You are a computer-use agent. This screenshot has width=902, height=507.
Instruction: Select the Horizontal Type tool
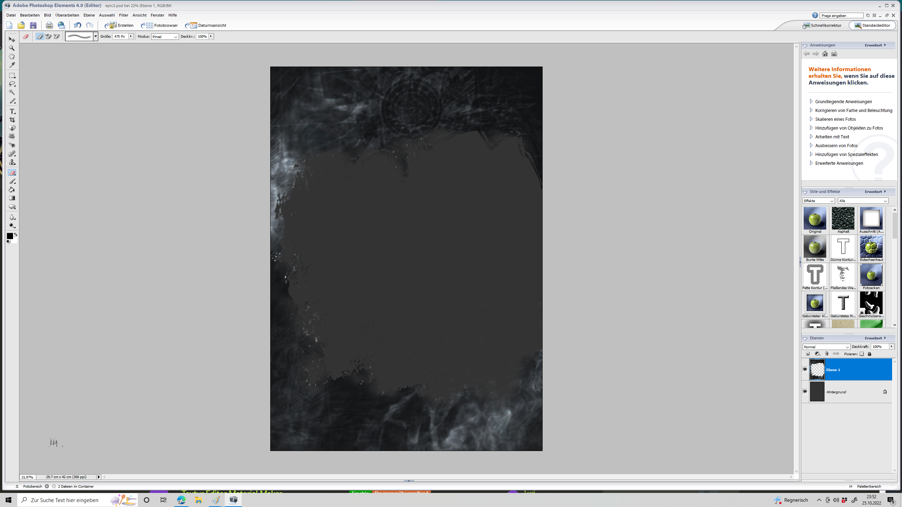pyautogui.click(x=12, y=111)
